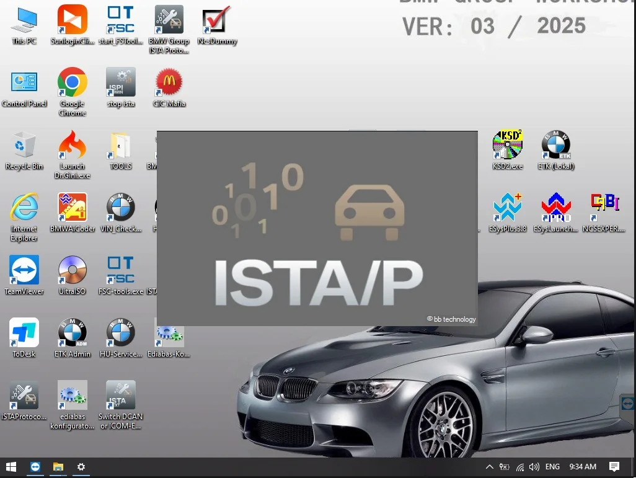Show hidden system tray icons
The image size is (636, 478).
489,467
